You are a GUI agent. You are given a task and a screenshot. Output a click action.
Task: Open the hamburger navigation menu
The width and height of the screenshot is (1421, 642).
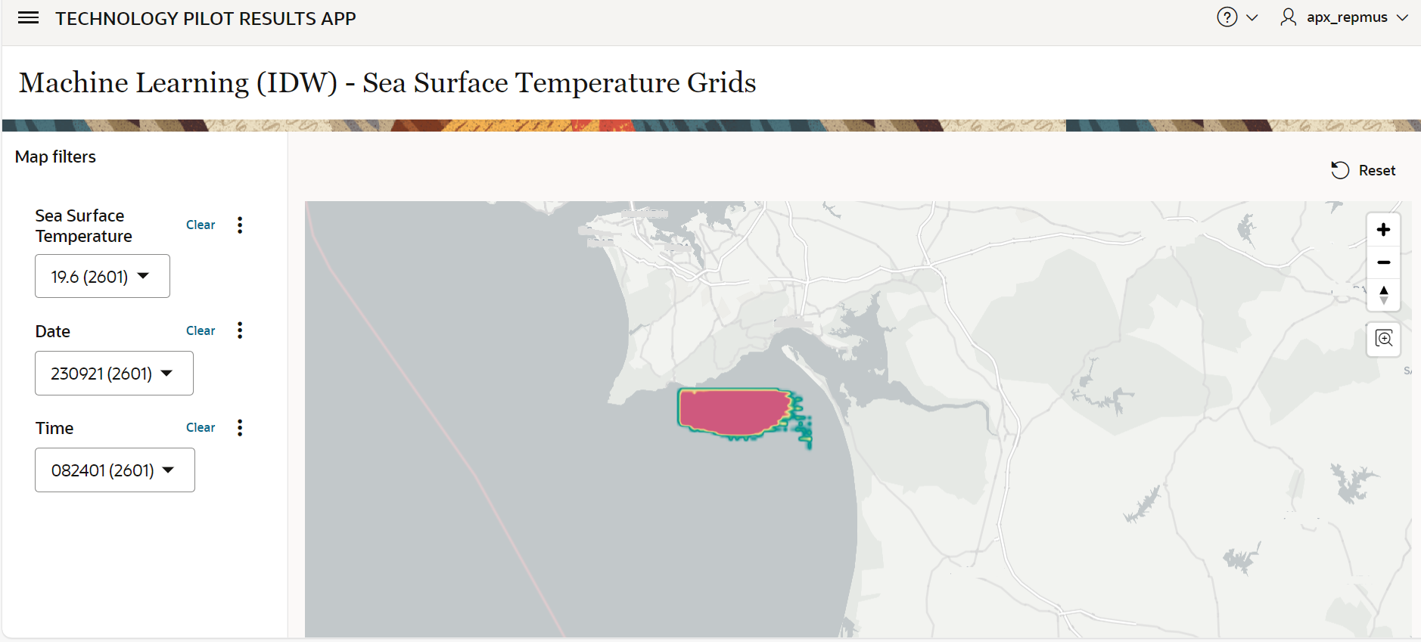click(28, 17)
